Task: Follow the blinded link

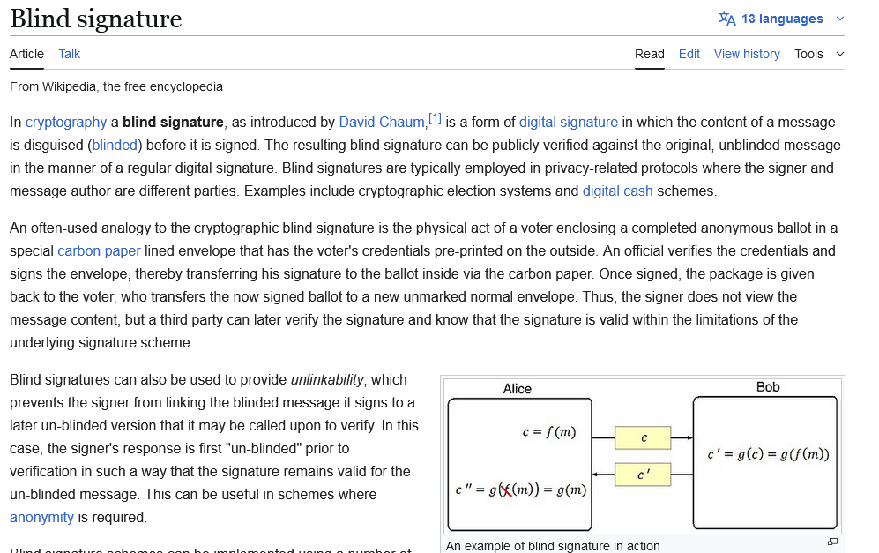Action: (x=115, y=146)
